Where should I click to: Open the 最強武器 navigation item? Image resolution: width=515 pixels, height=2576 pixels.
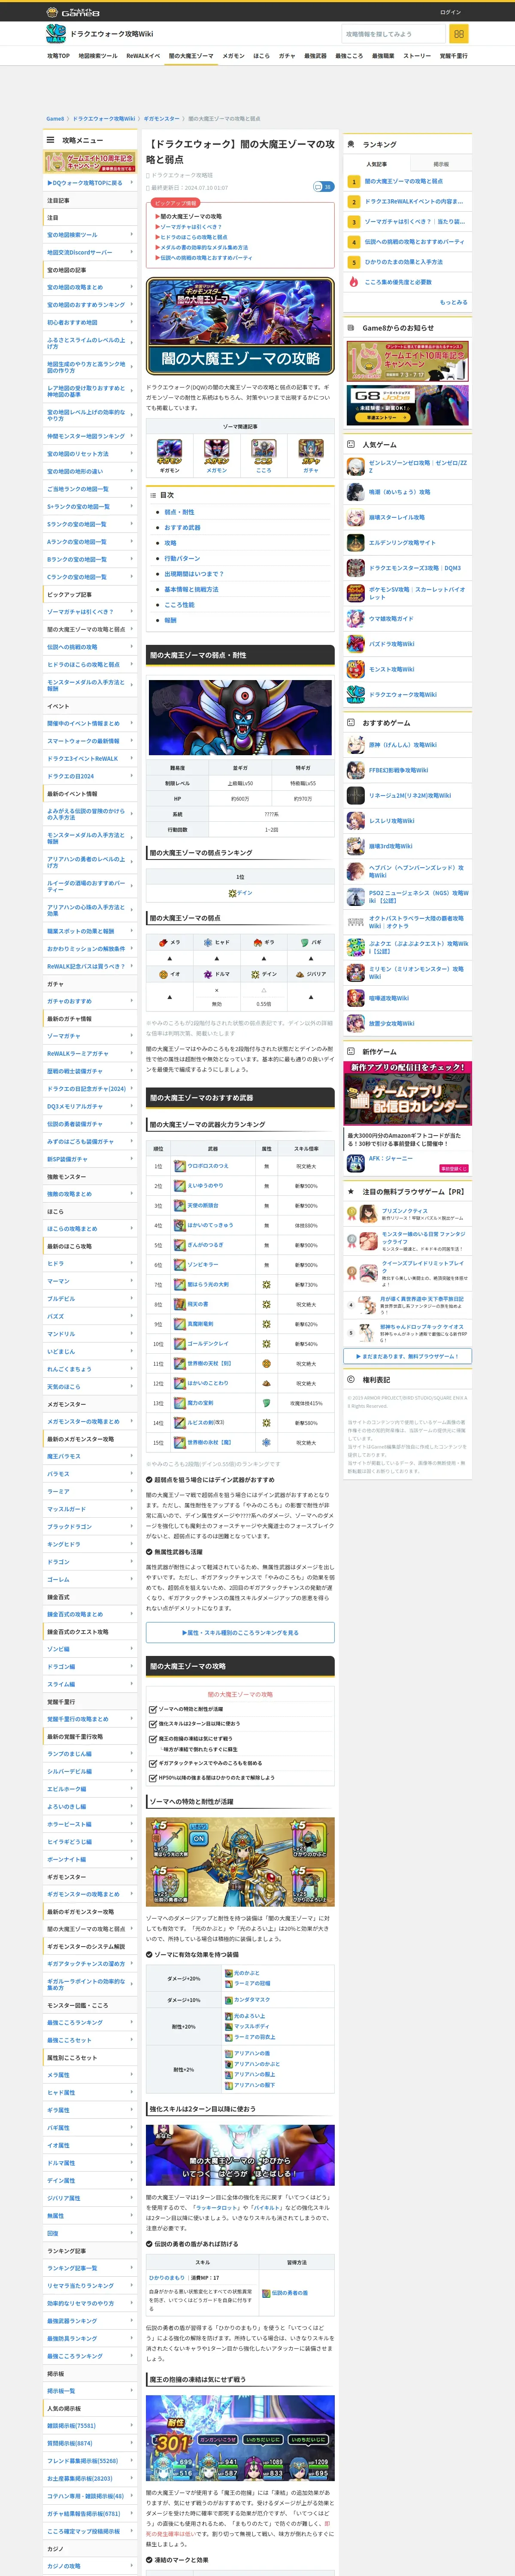pos(315,56)
